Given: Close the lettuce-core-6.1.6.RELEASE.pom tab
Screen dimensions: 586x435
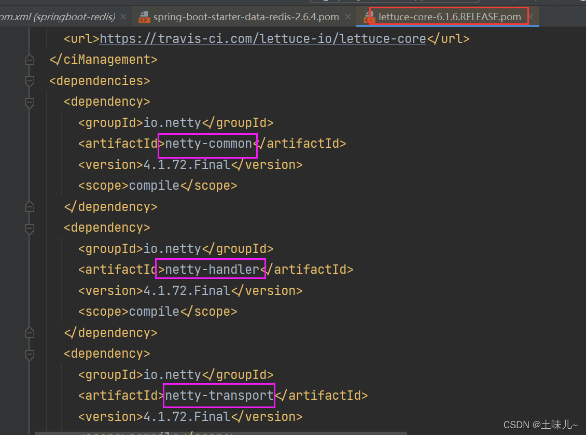Looking at the screenshot, I should [531, 17].
